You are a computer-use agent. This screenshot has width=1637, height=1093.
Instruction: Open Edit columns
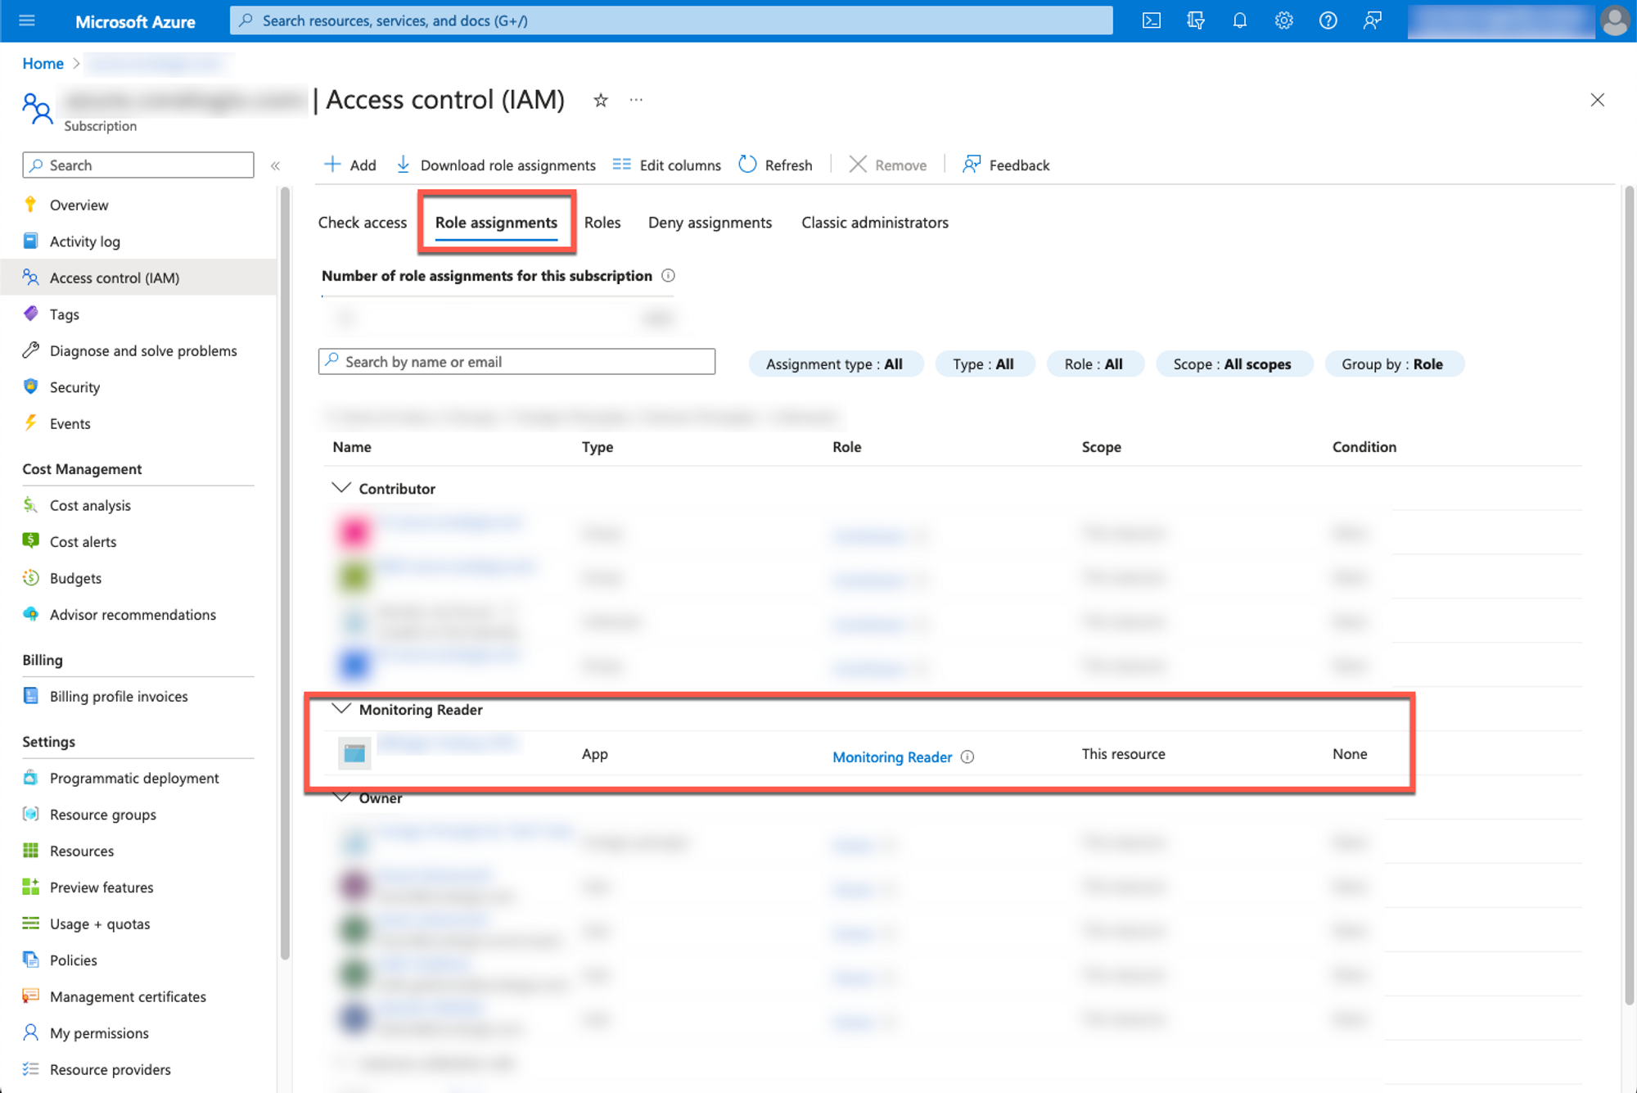pyautogui.click(x=667, y=165)
